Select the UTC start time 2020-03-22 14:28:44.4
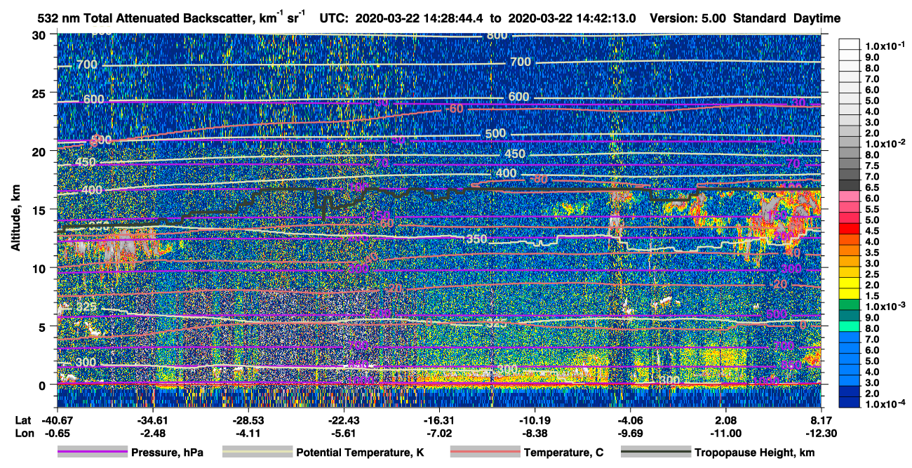912x468 pixels. point(420,18)
